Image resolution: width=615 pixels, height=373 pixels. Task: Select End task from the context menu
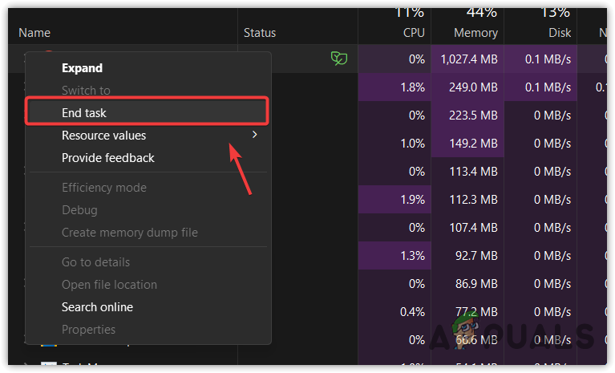[x=84, y=113]
